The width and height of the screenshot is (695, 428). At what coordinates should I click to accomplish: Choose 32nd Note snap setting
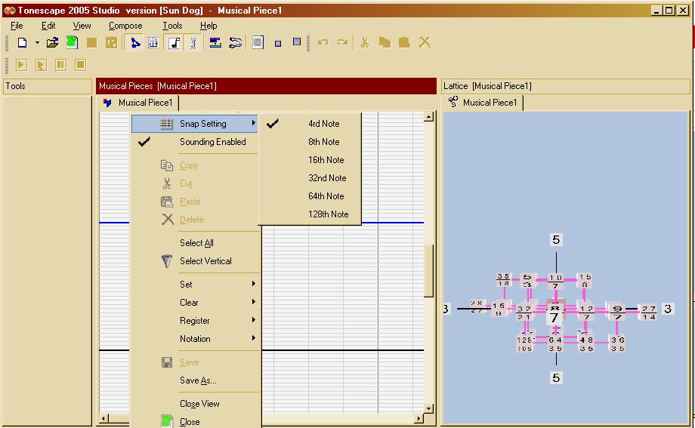coord(310,178)
